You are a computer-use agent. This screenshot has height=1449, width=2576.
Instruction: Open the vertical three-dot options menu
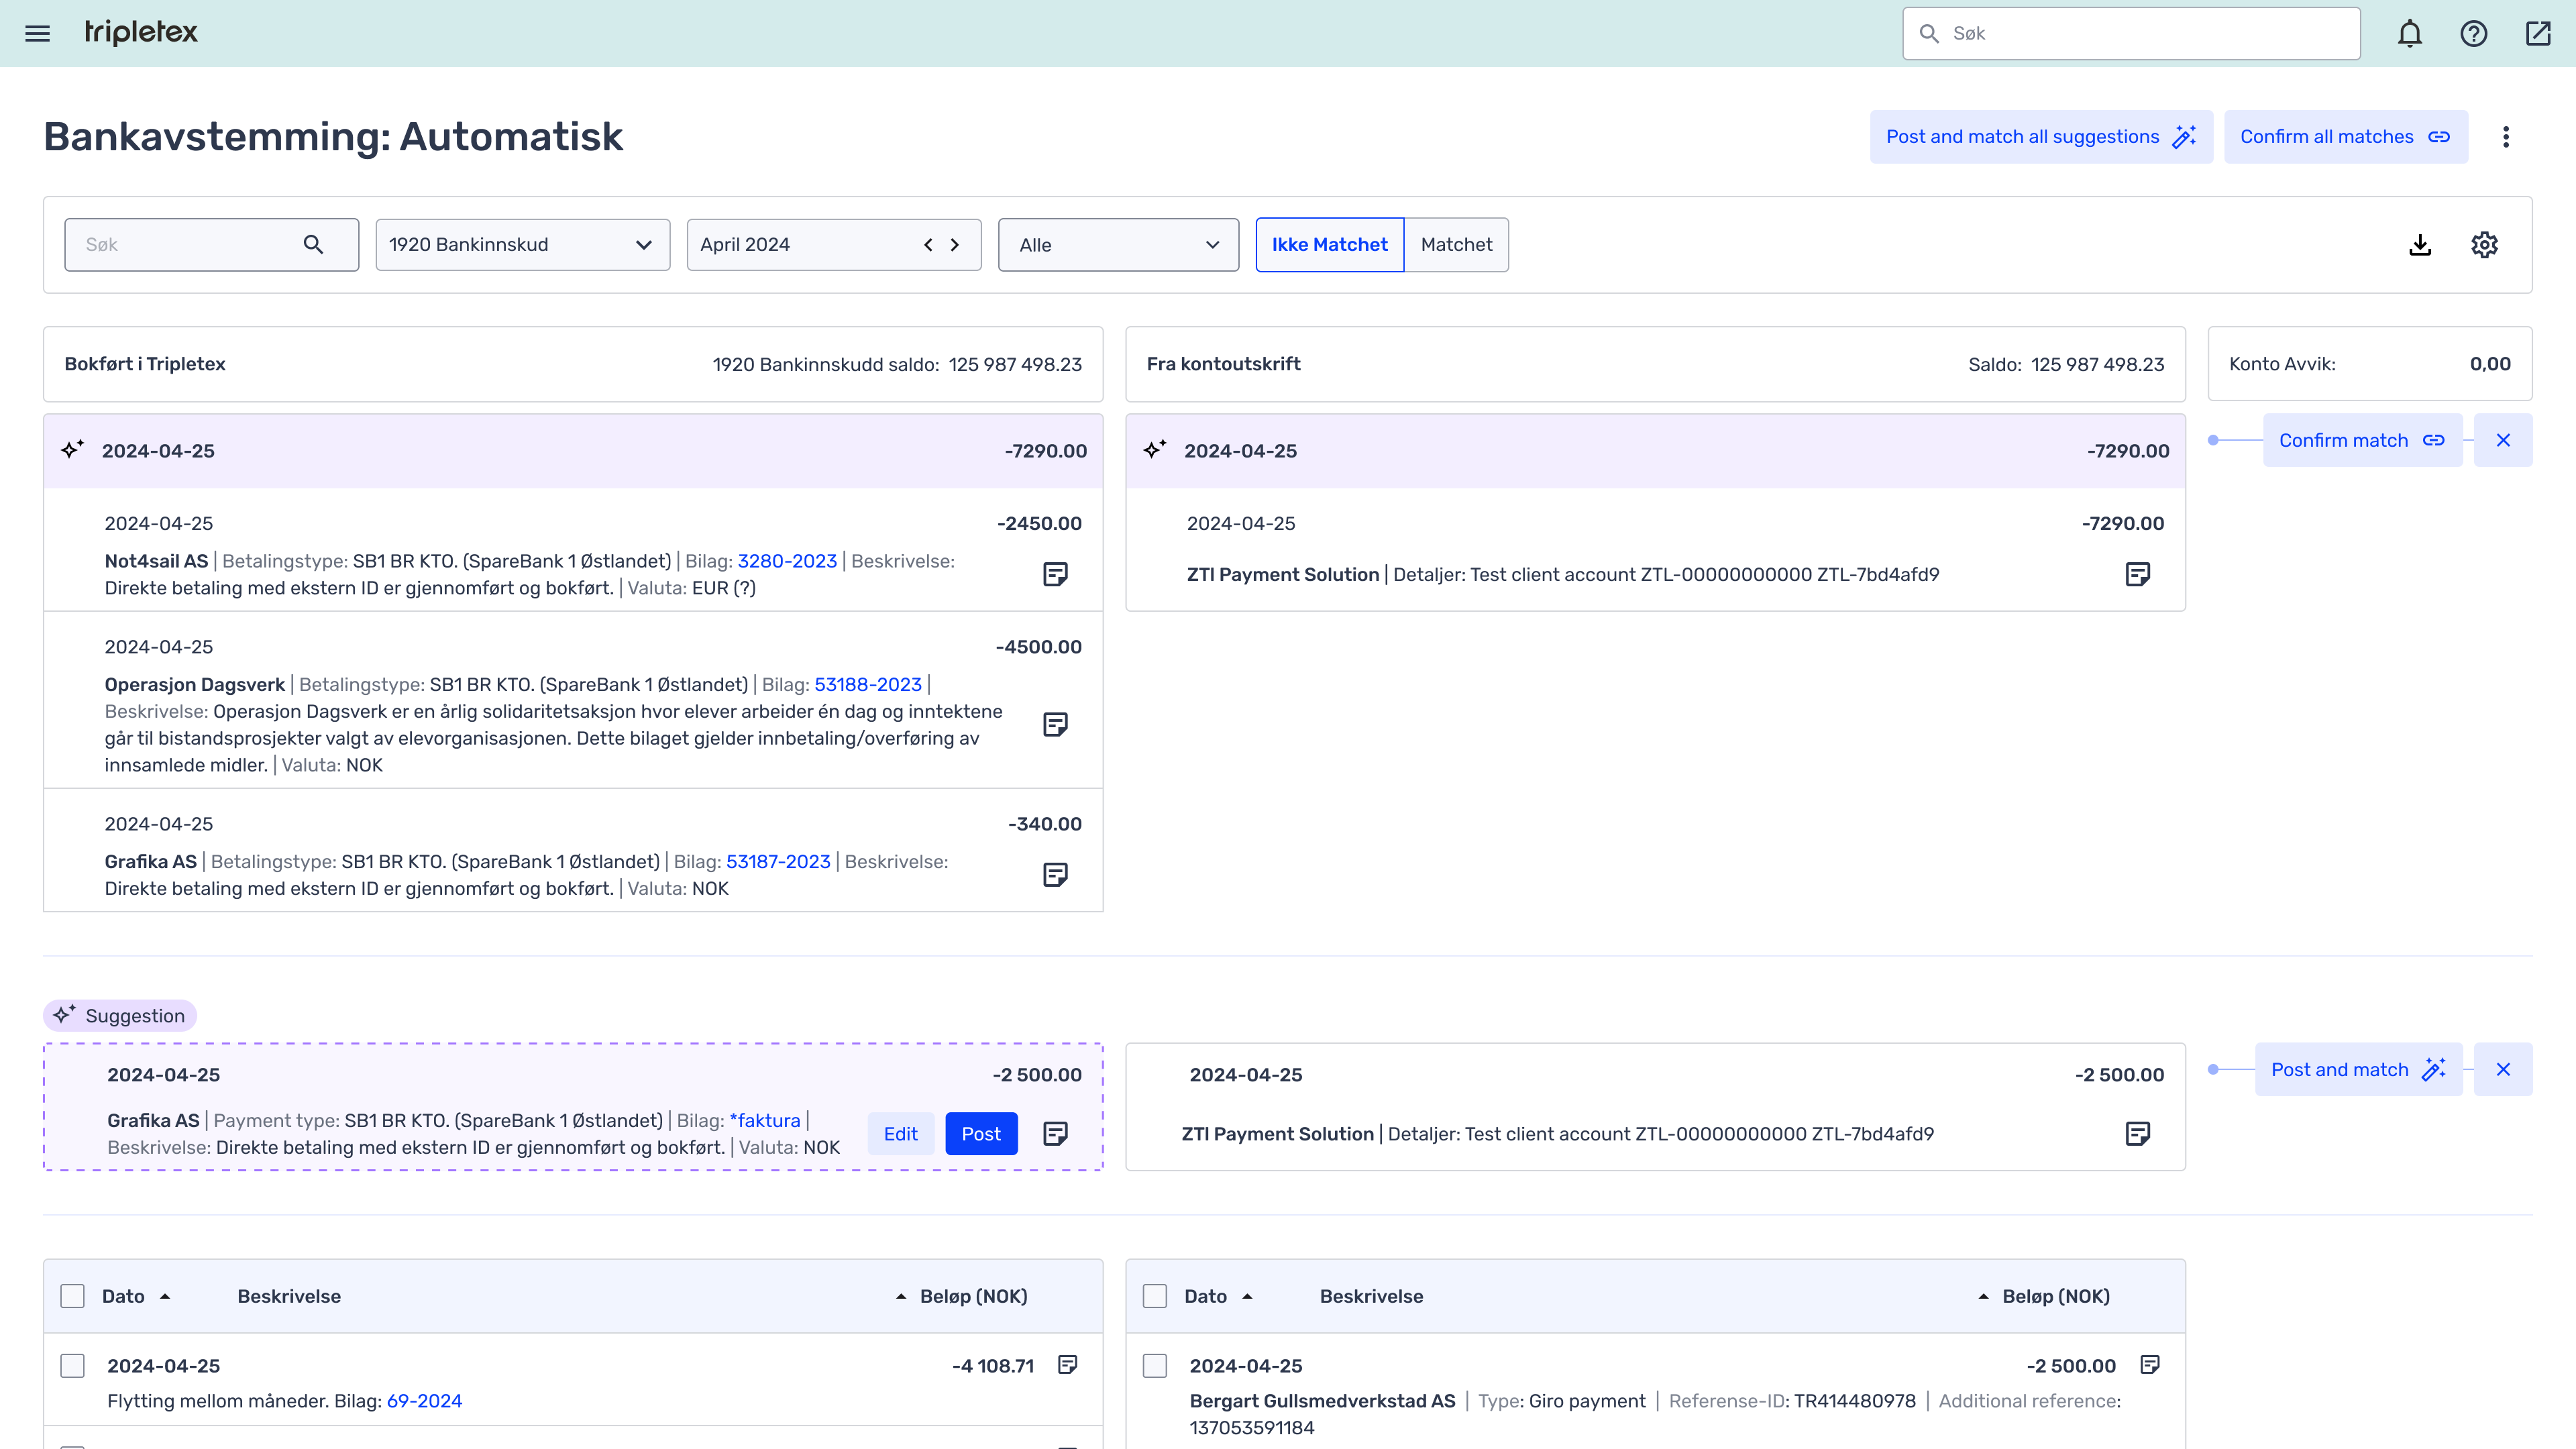(x=2506, y=137)
